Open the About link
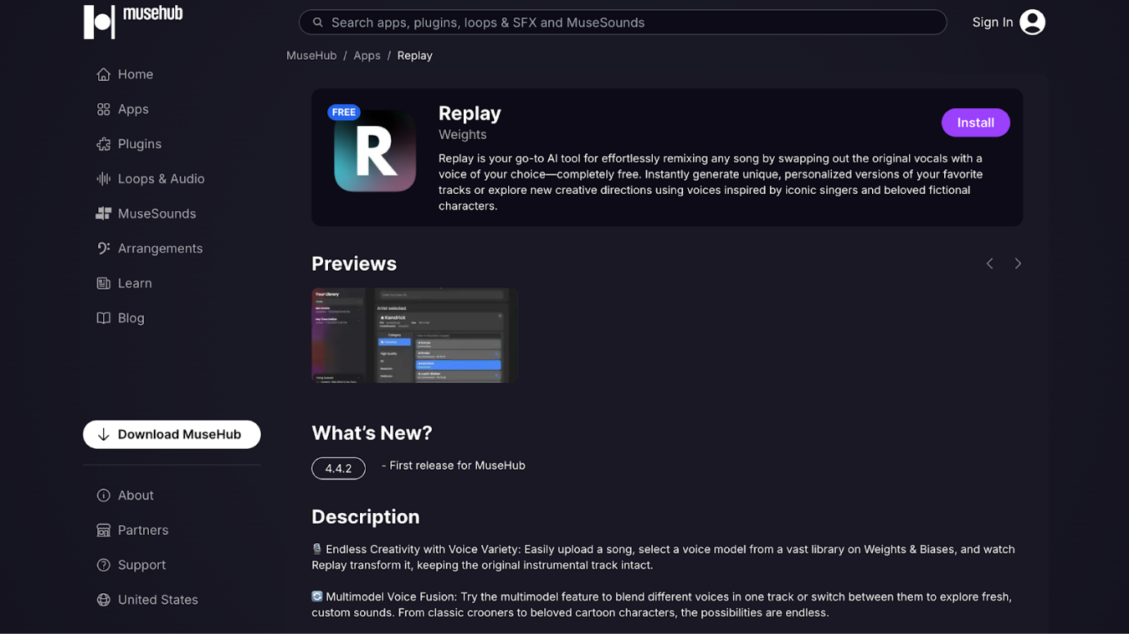Image resolution: width=1129 pixels, height=634 pixels. (x=136, y=496)
